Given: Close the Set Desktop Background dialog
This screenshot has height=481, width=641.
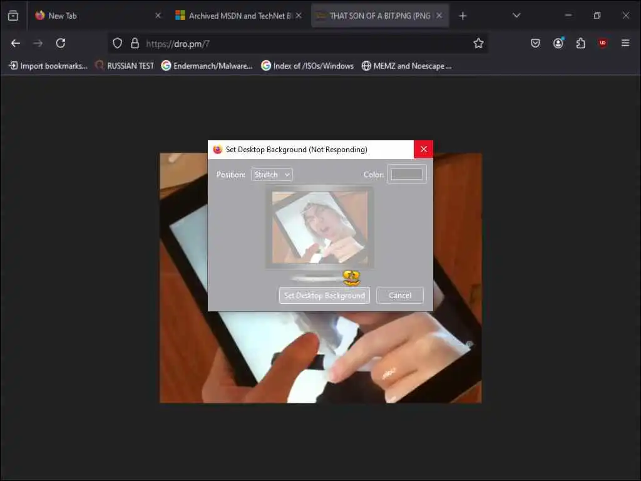Looking at the screenshot, I should [424, 149].
